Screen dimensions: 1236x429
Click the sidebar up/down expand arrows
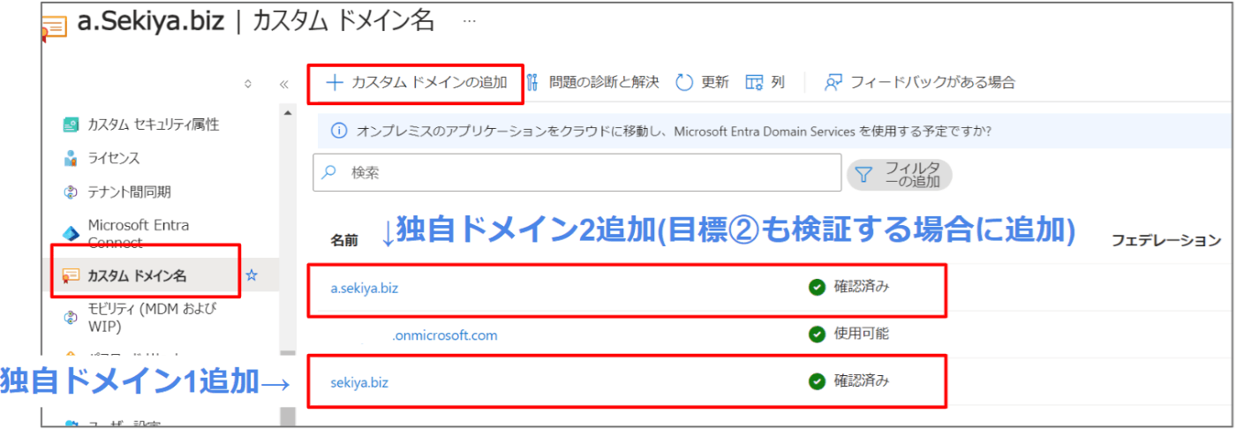point(248,85)
